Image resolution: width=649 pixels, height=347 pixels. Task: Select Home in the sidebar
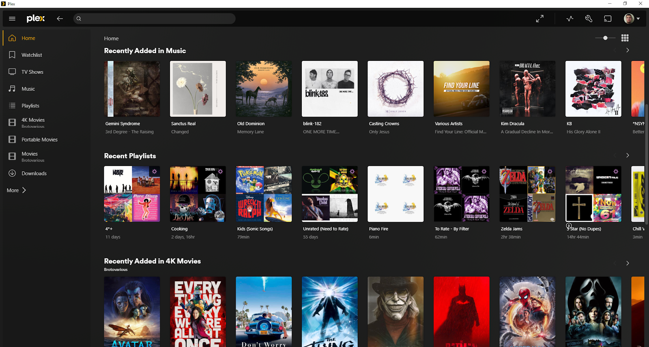click(x=46, y=38)
